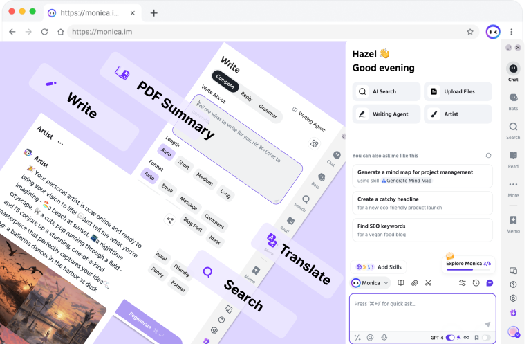The width and height of the screenshot is (531, 344).
Task: Click the Monica extension icon in toolbar
Action: click(x=493, y=32)
